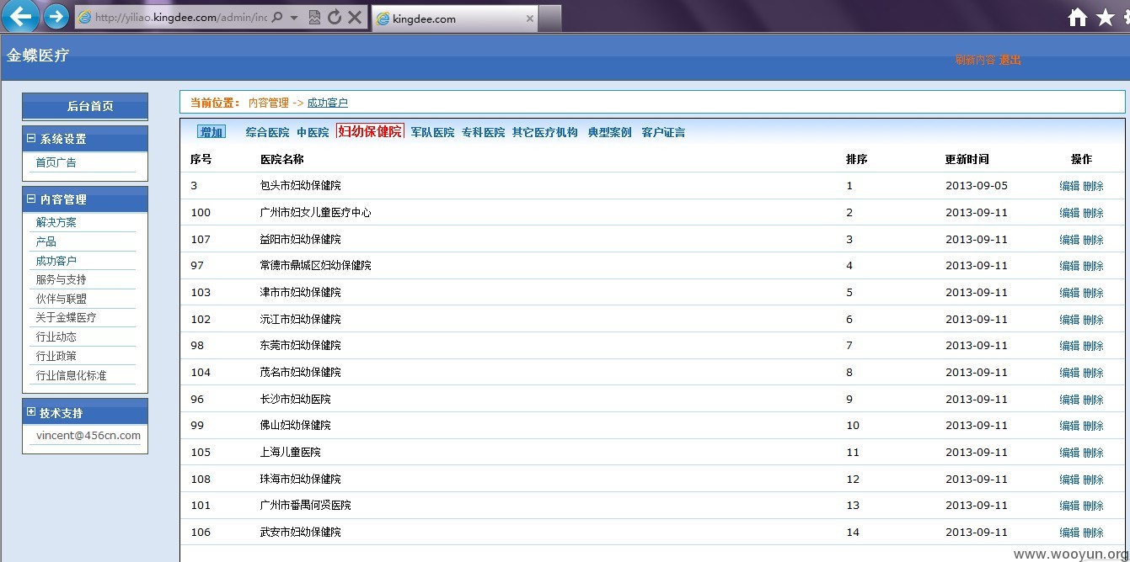The width and height of the screenshot is (1130, 562).
Task: Open 解决方案 in sidebar
Action: click(56, 222)
